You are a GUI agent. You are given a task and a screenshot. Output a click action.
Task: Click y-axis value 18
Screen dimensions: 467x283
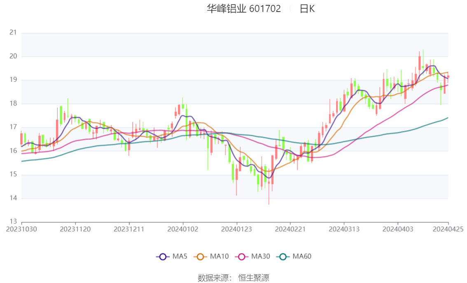click(x=13, y=104)
